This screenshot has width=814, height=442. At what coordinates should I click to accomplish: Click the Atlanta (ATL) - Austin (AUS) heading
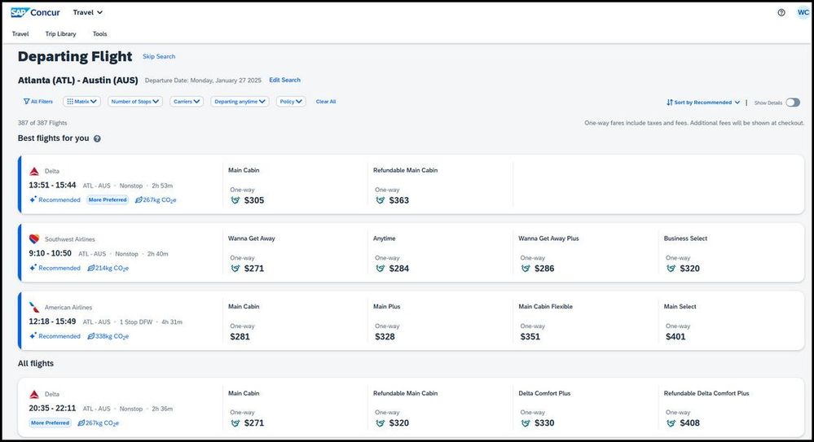pyautogui.click(x=78, y=81)
